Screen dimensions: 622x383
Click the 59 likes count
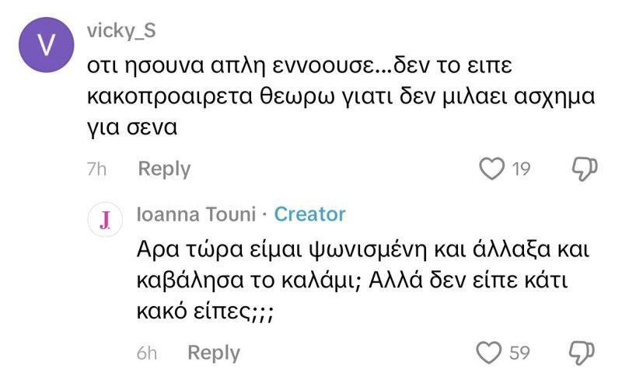pos(519,353)
